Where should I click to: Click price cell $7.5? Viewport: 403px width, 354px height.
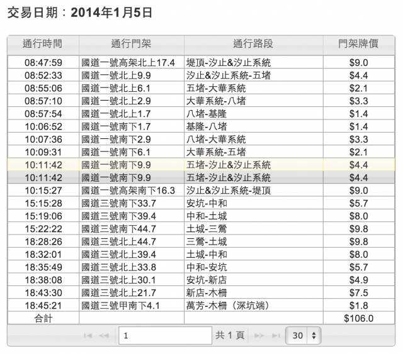[x=359, y=292]
